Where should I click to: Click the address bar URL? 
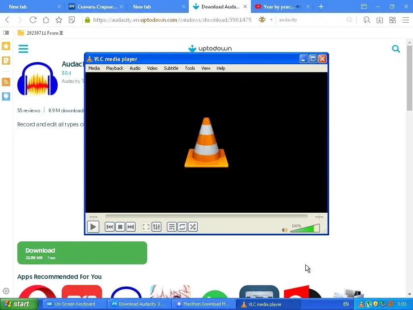(x=172, y=20)
